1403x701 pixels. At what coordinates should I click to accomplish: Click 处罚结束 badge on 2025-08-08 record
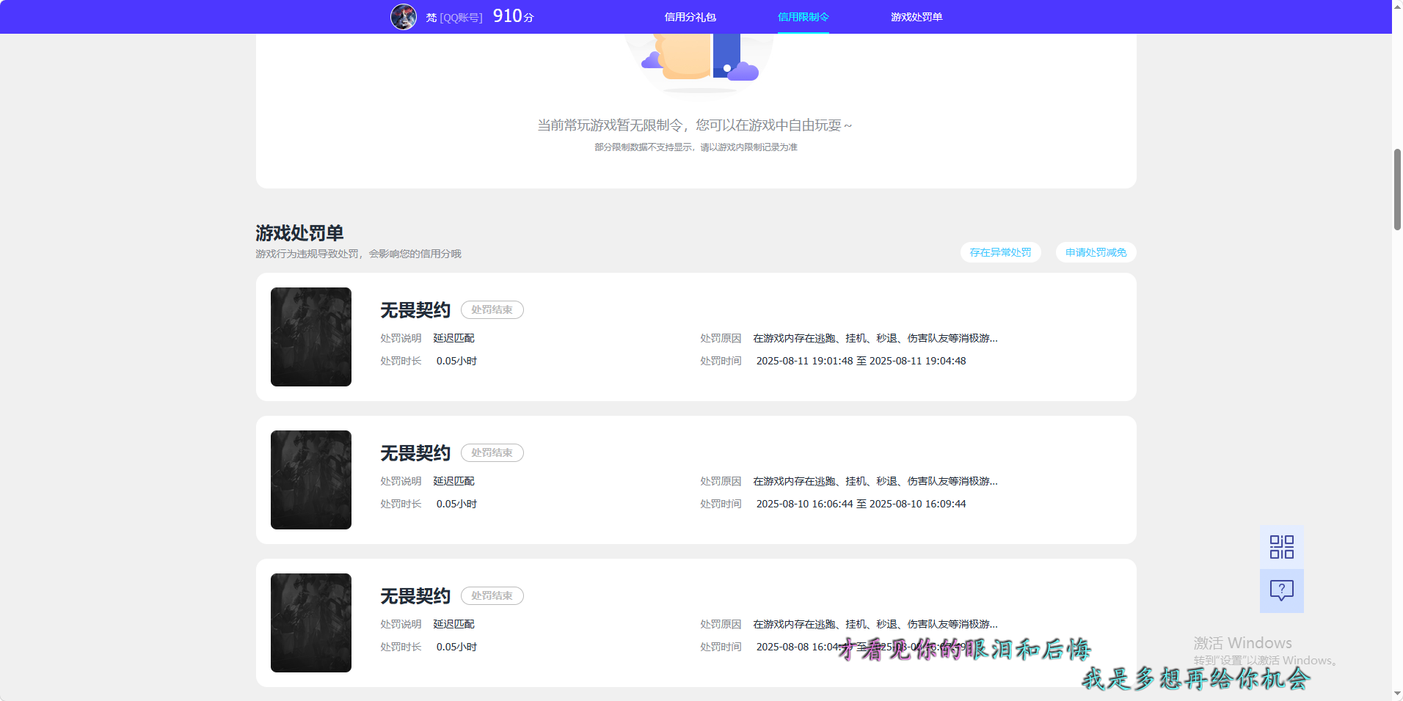(x=492, y=596)
